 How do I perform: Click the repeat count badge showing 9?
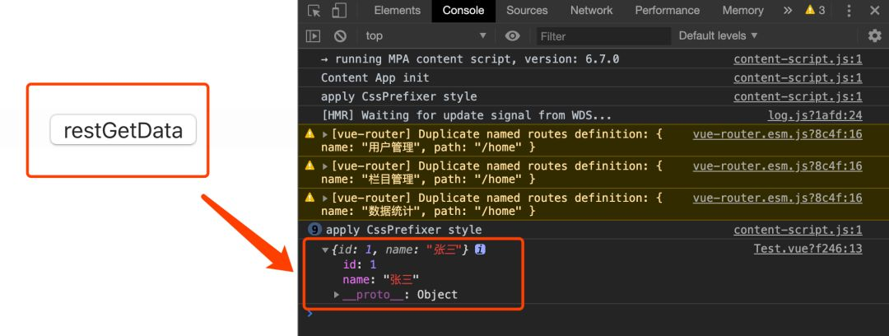[x=314, y=230]
